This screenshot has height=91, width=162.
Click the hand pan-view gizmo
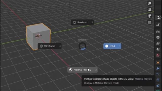click(150, 10)
